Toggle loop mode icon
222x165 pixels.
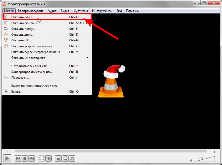click(65, 158)
